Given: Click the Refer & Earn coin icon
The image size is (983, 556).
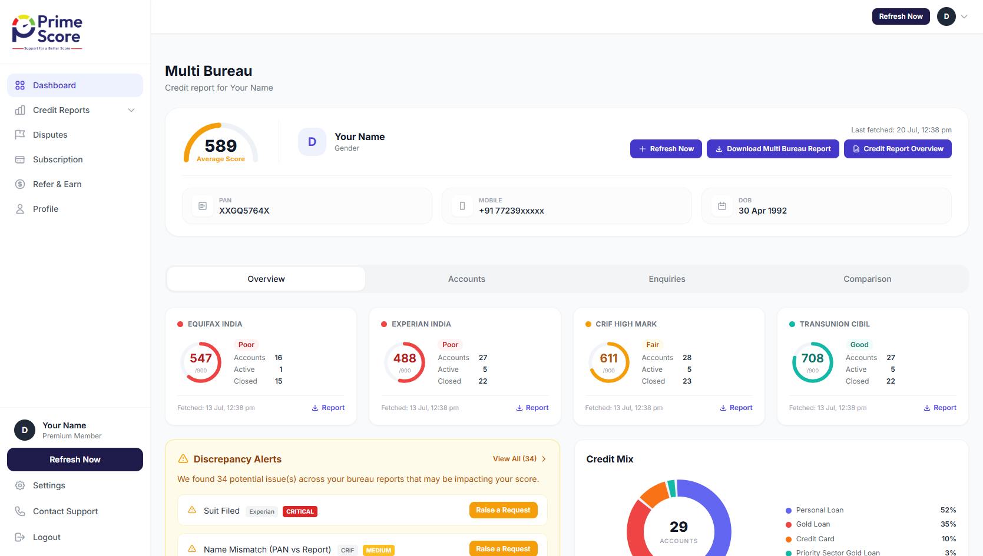Looking at the screenshot, I should coord(20,184).
